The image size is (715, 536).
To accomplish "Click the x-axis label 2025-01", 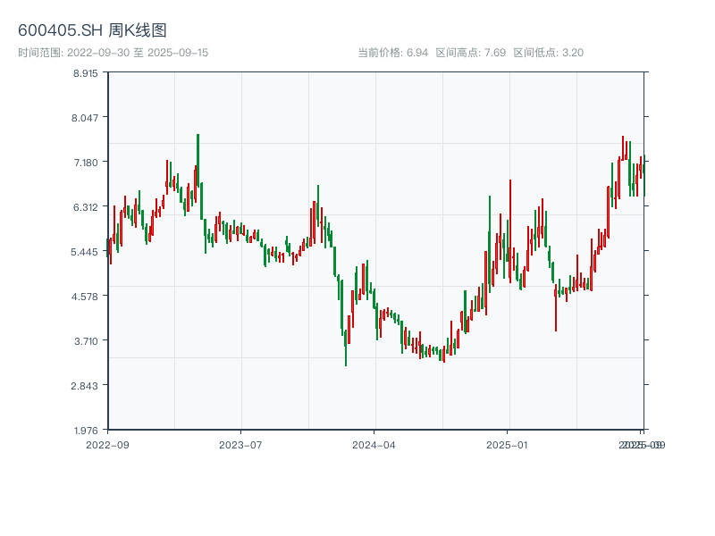I will point(507,445).
